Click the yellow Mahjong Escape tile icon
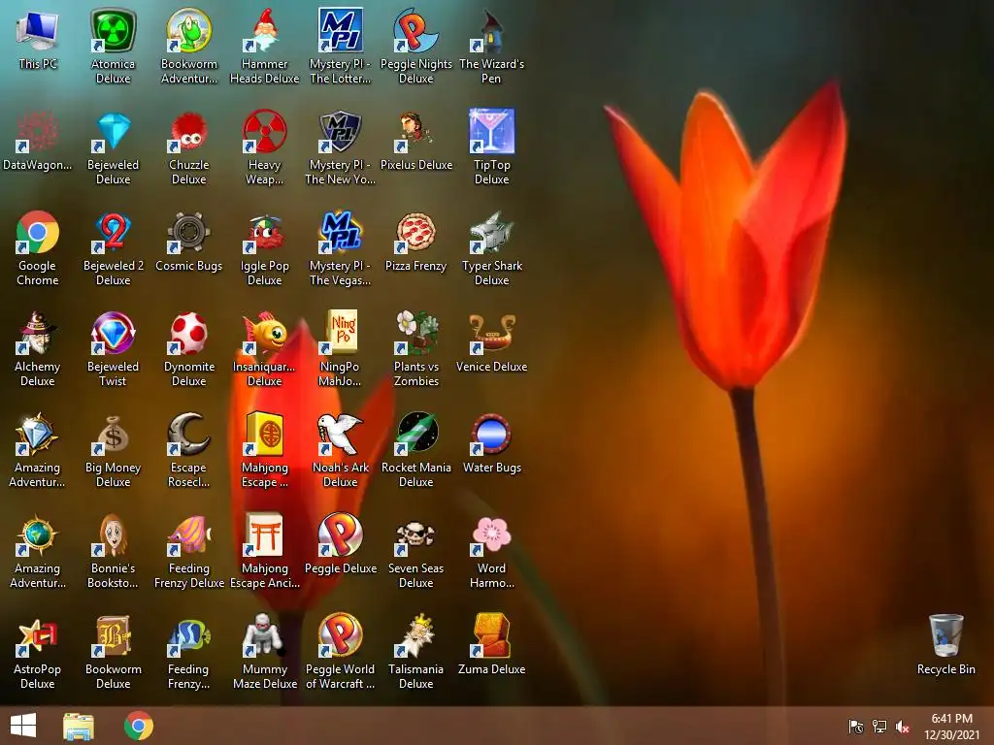The height and width of the screenshot is (745, 994). [264, 434]
